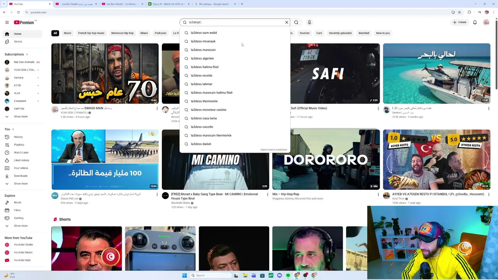The width and height of the screenshot is (498, 280).
Task: Open more options for the Safi video
Action: [x=378, y=108]
